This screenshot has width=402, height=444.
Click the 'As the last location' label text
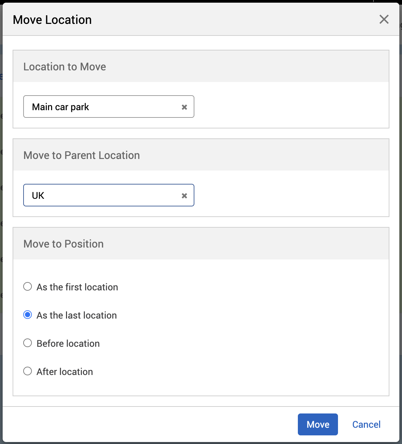click(x=77, y=315)
